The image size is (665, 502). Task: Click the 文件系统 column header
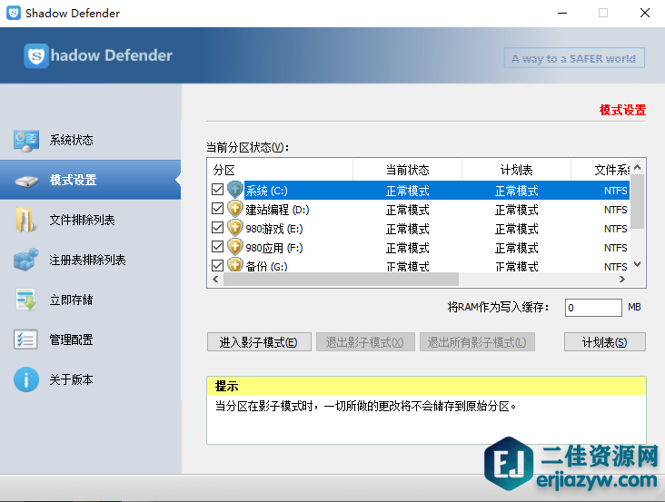pos(601,171)
